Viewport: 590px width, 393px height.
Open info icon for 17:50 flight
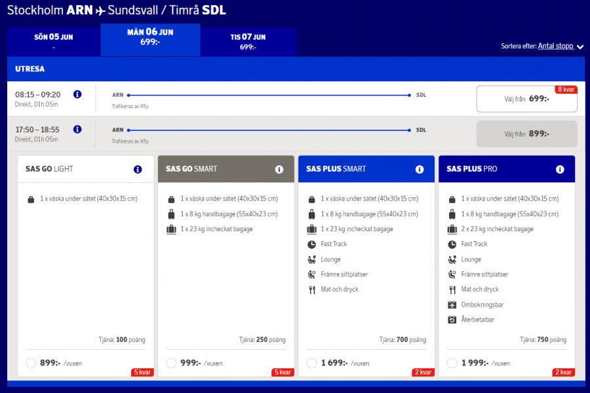pyautogui.click(x=77, y=130)
